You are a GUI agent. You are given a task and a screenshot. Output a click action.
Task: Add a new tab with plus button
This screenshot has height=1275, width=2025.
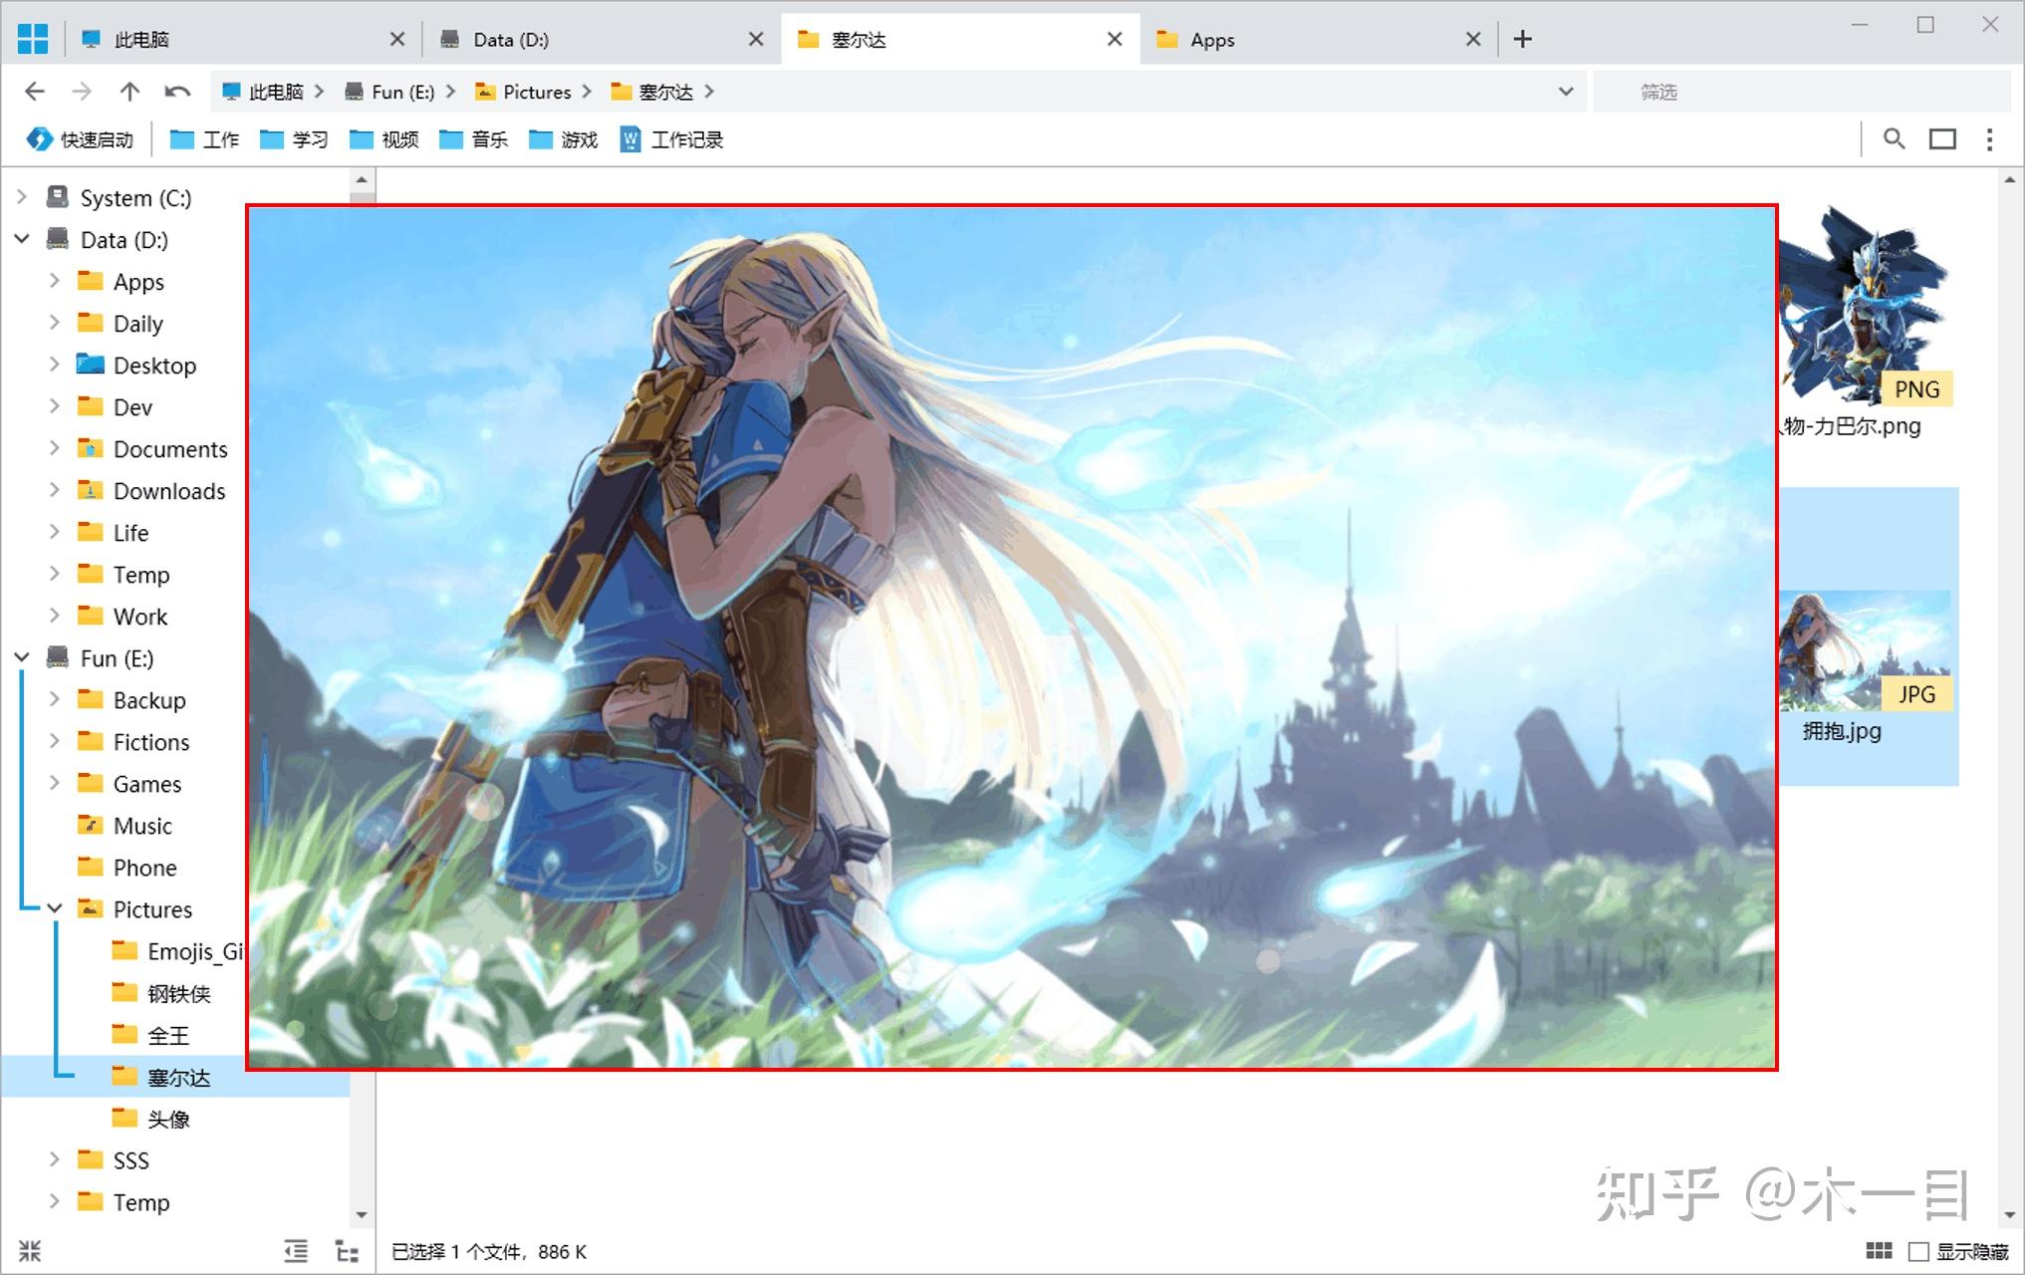1523,39
